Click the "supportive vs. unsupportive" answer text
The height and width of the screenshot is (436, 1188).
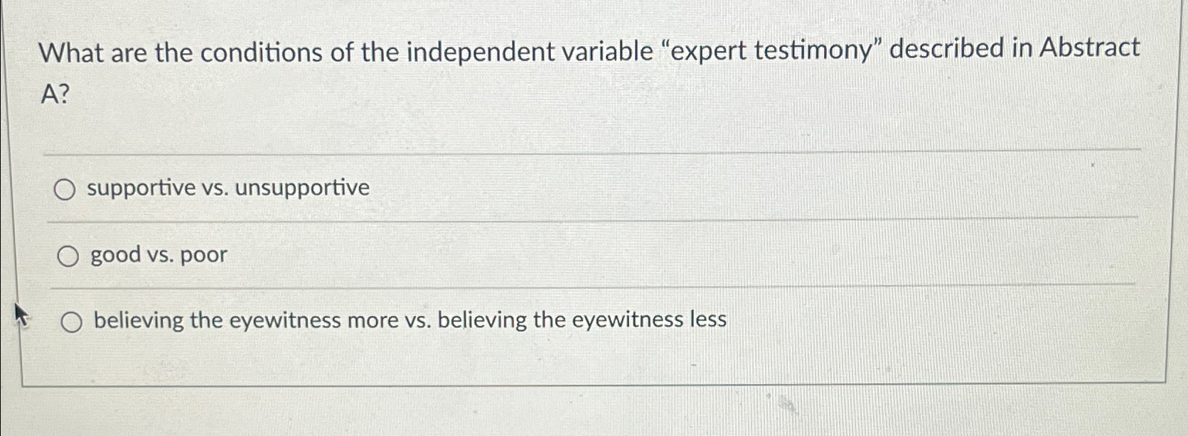226,188
